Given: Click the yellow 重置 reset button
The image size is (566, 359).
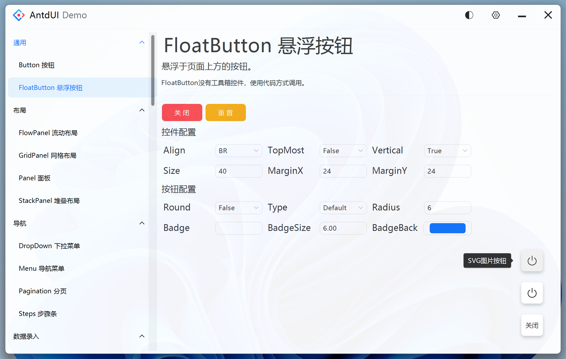Looking at the screenshot, I should click(225, 112).
